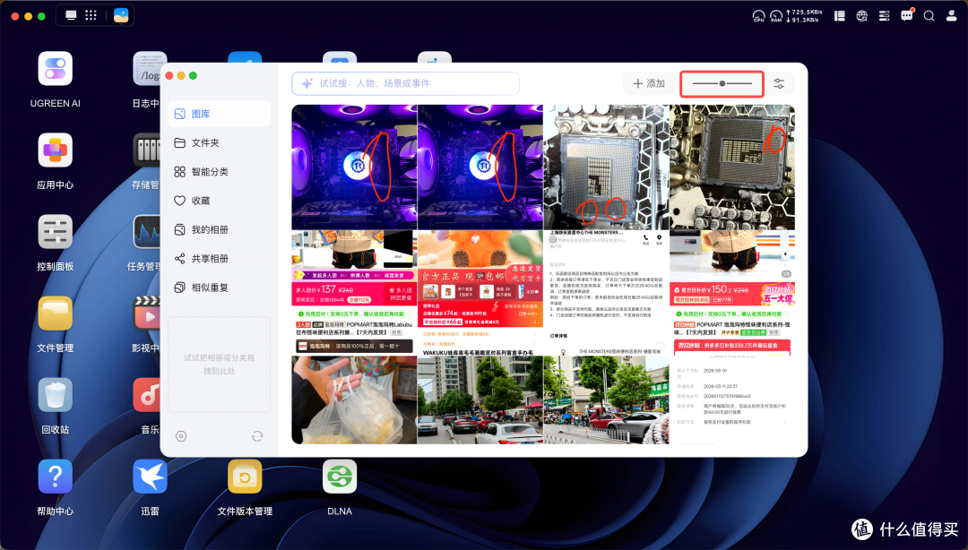The width and height of the screenshot is (968, 550).
Task: Click the globe network icon in top bar
Action: click(862, 16)
